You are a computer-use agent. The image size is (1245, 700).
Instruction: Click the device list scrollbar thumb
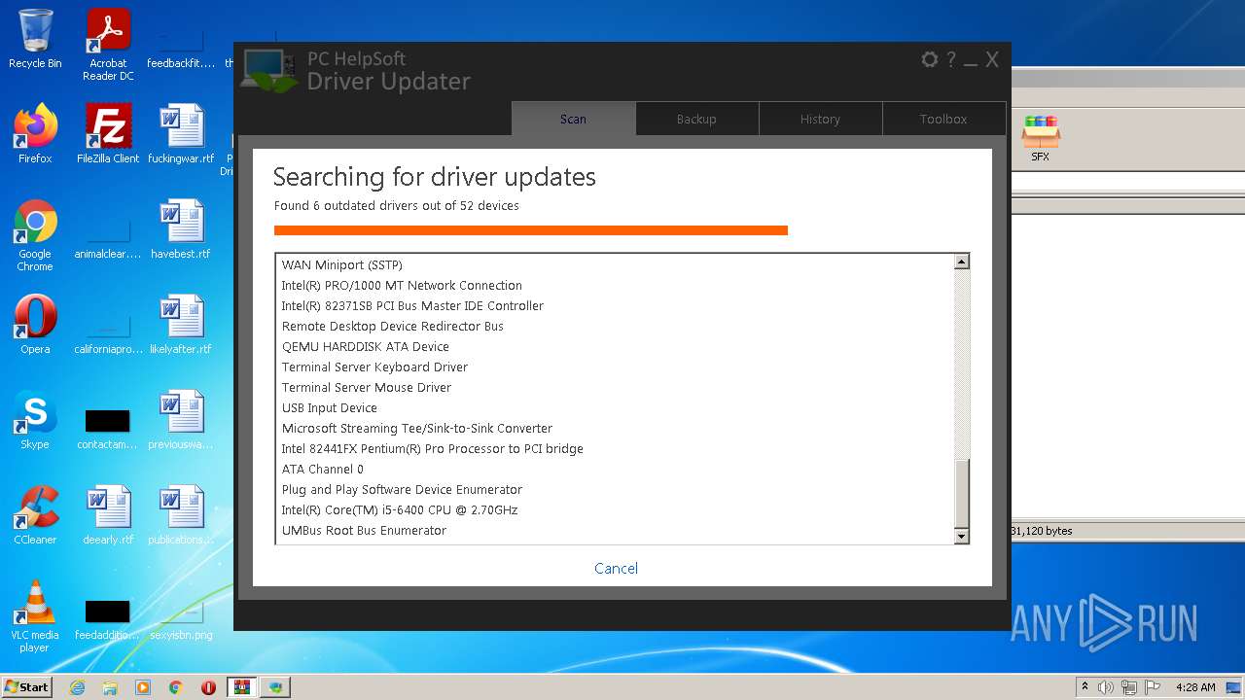961,493
